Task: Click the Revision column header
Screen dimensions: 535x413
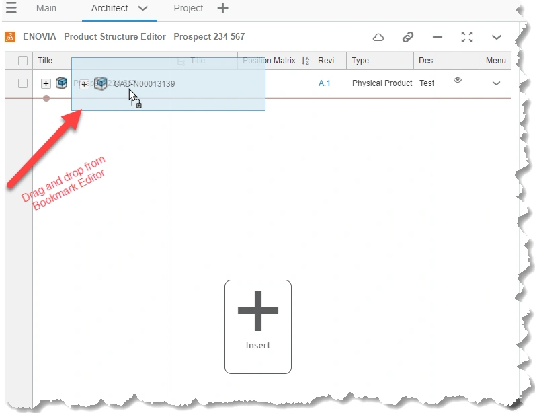Action: coord(329,61)
